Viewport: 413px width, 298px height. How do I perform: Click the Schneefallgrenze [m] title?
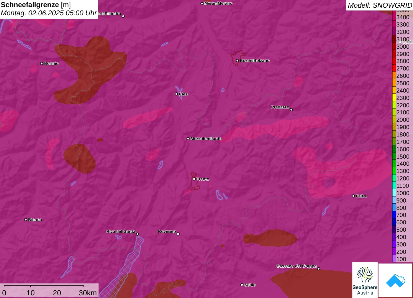[36, 5]
